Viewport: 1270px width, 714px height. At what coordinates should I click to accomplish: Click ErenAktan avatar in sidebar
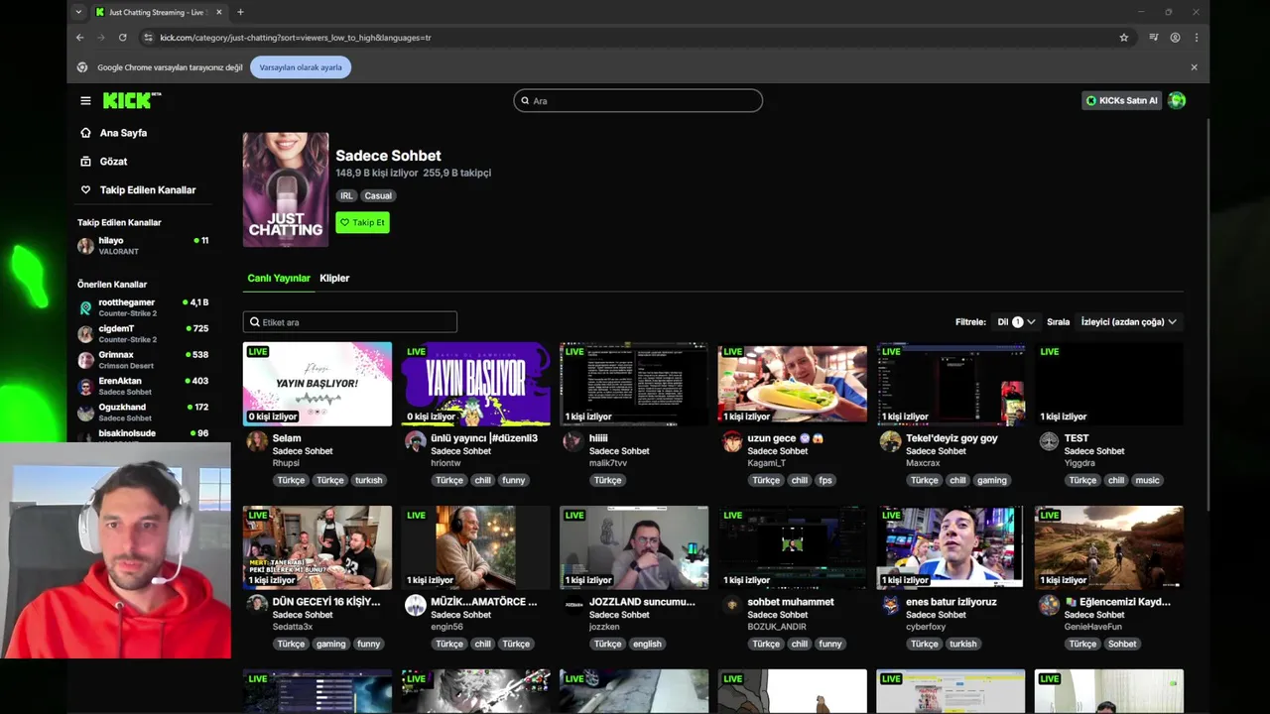(x=86, y=386)
